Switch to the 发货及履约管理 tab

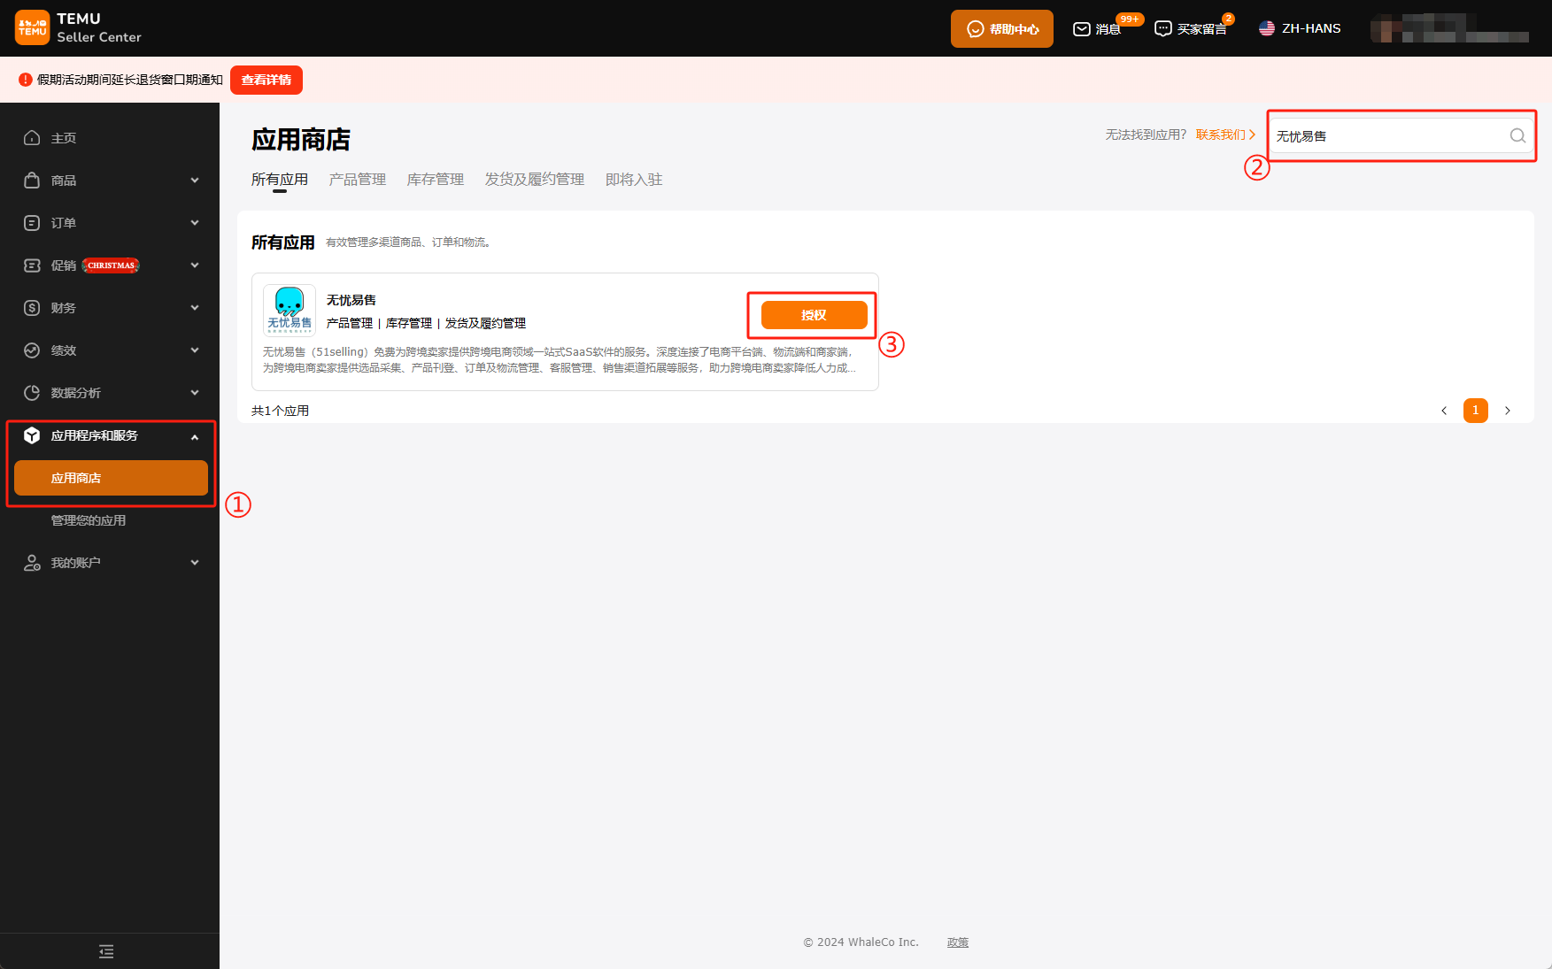[535, 180]
